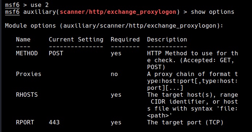Click the 'Name' column header

pos(23,40)
